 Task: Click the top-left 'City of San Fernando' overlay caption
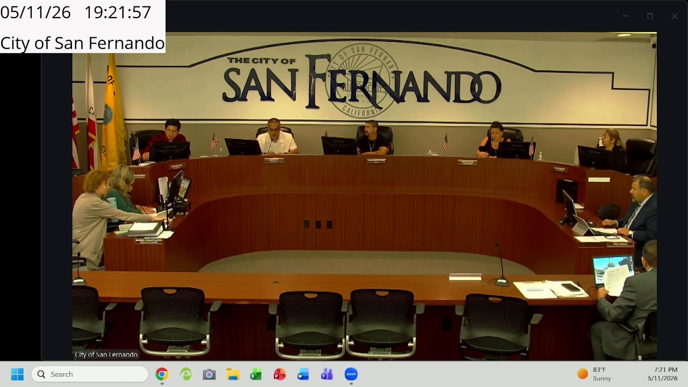(82, 43)
